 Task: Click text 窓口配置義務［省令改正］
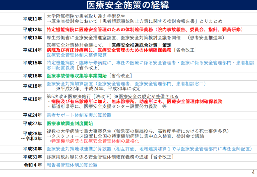[x=73, y=68]
